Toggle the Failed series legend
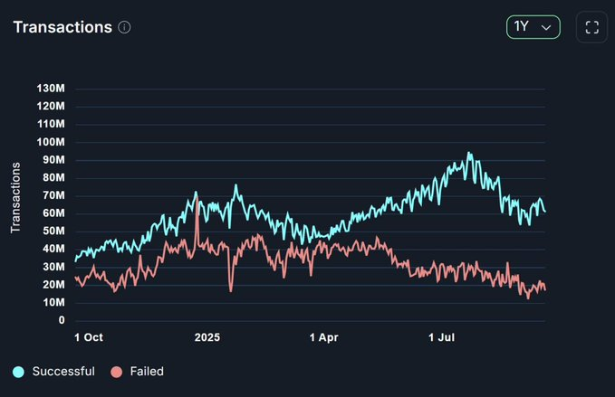Viewport: 615px width, 397px height. click(138, 372)
